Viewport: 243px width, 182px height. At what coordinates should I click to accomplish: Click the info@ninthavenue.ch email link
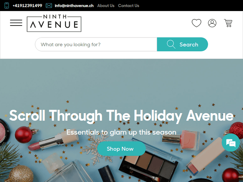coord(74,6)
